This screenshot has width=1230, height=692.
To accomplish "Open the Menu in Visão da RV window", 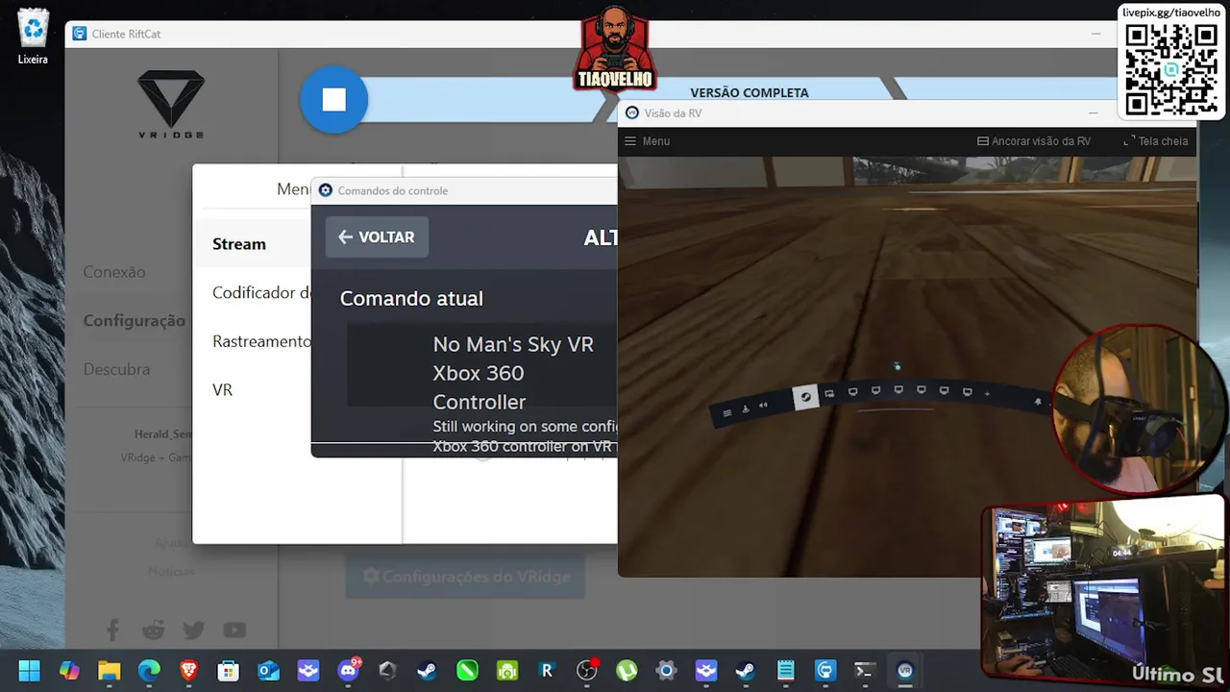I will coord(647,141).
